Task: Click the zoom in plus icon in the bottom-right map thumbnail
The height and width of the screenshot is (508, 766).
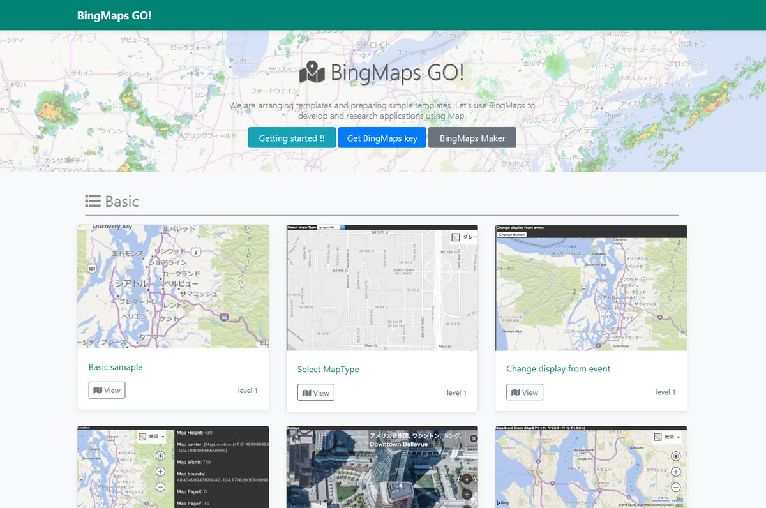Action: coord(675,472)
